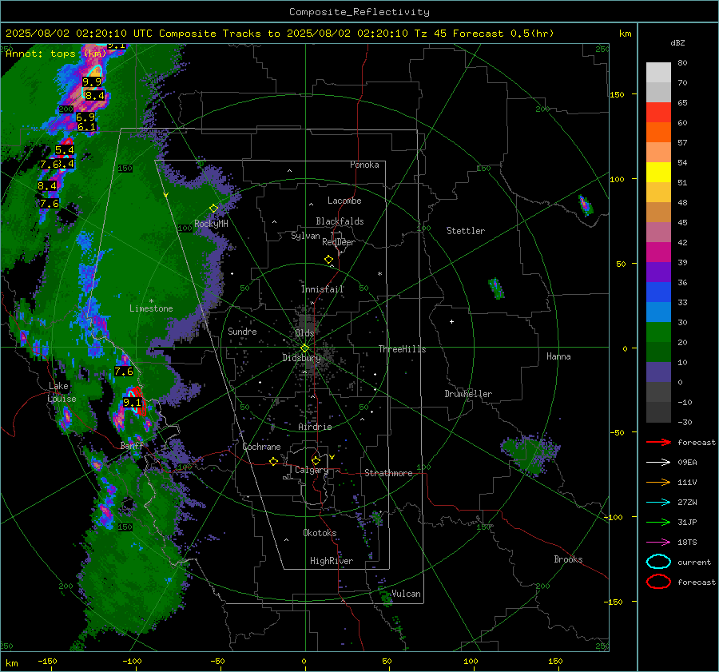719x672 pixels.
Task: Click the Ponoka city label
Action: pyautogui.click(x=364, y=165)
